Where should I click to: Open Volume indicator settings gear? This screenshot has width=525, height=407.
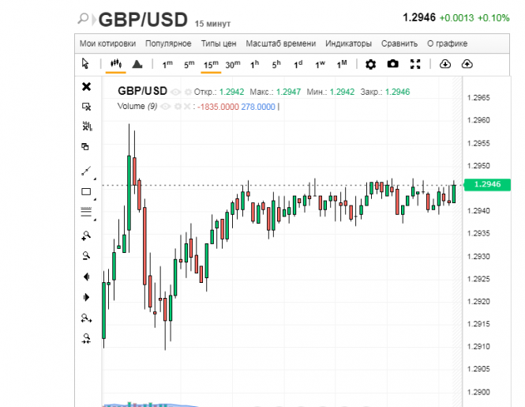pyautogui.click(x=178, y=107)
